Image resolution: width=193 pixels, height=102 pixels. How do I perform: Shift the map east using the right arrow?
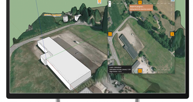click(x=172, y=34)
